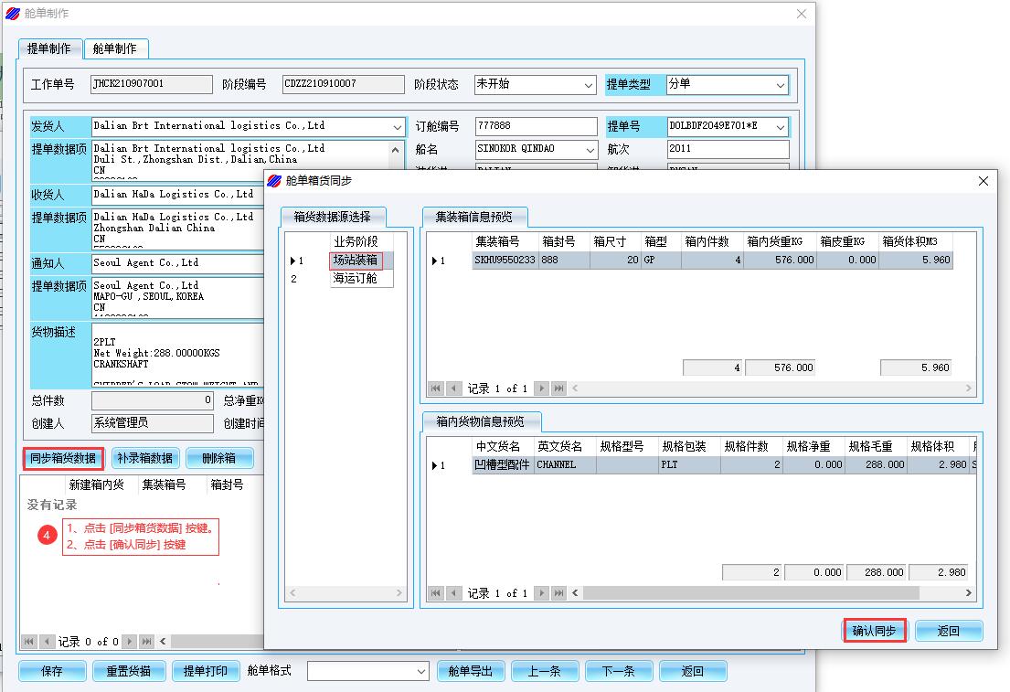Go to last record in 集装箱信息预览 navigator
This screenshot has width=1010, height=692.
click(x=558, y=389)
